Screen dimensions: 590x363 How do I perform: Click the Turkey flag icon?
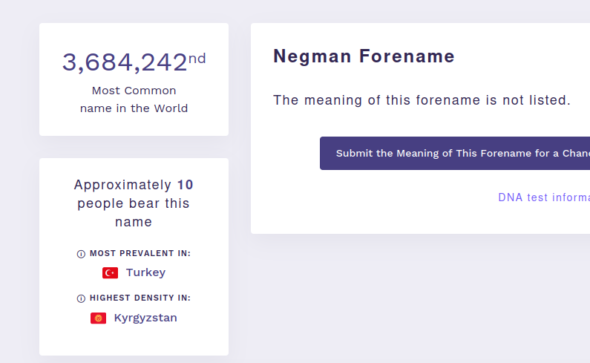pos(110,273)
